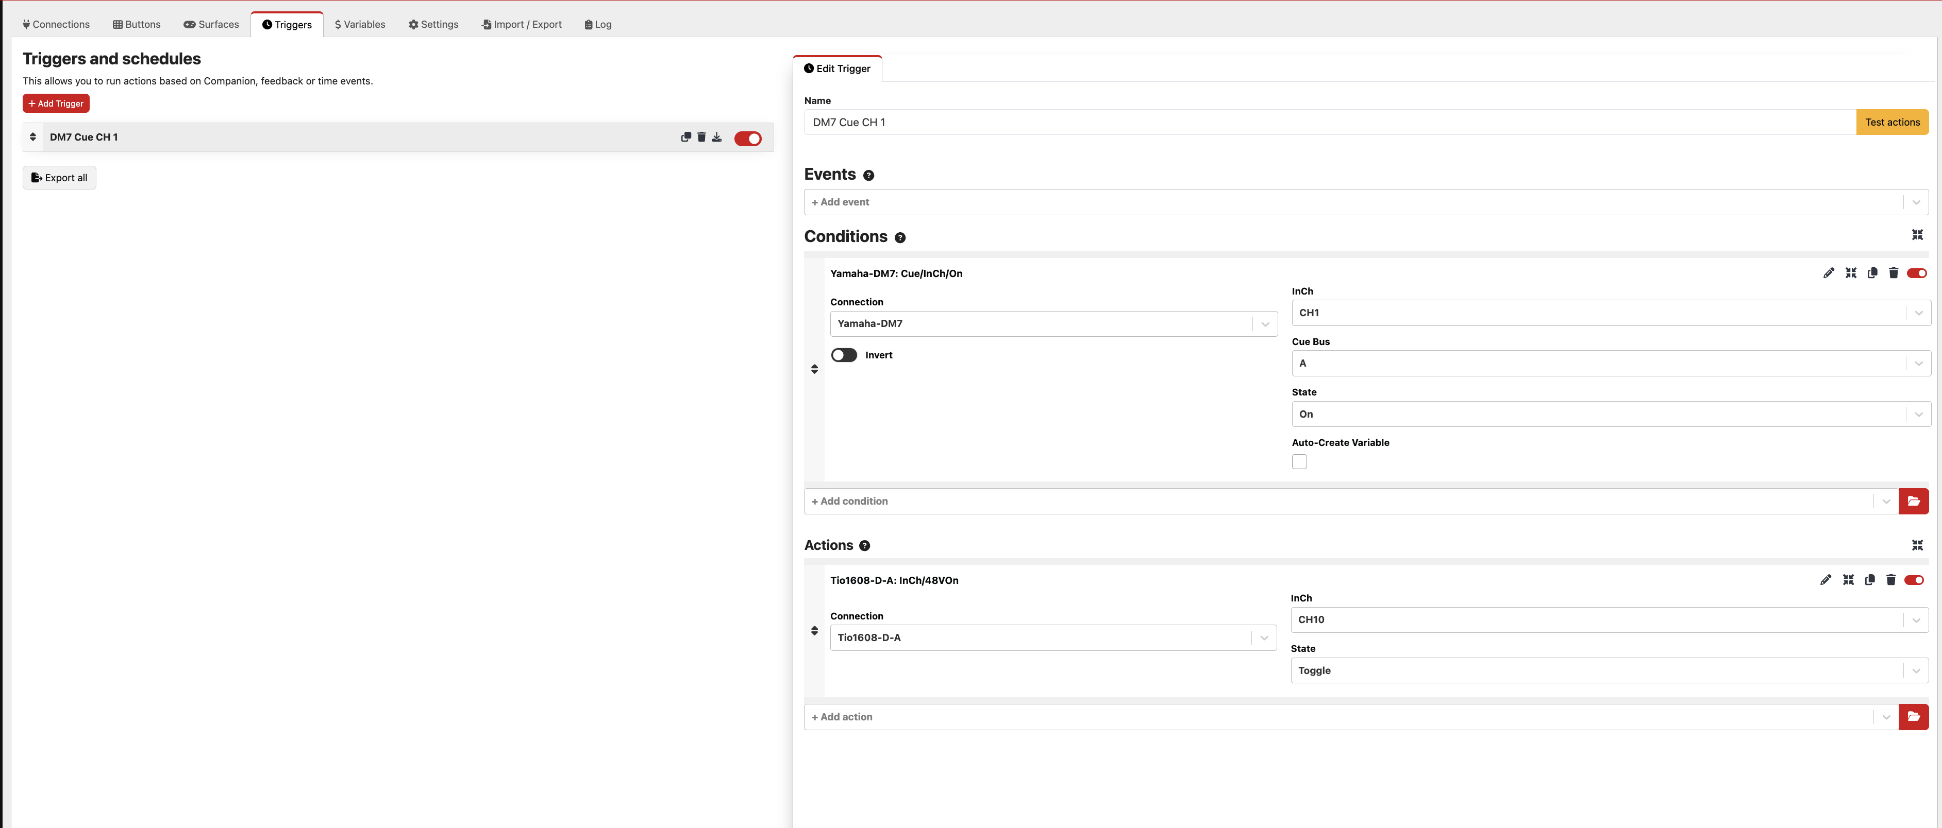
Task: Disable the DM7 Cue CH 1 trigger toggle
Action: pos(747,139)
